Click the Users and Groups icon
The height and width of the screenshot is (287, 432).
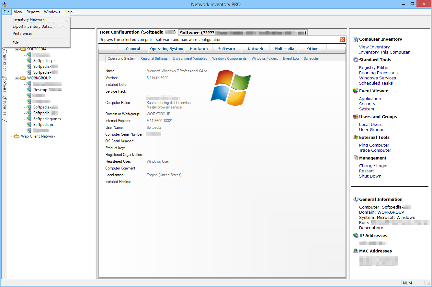pos(356,117)
